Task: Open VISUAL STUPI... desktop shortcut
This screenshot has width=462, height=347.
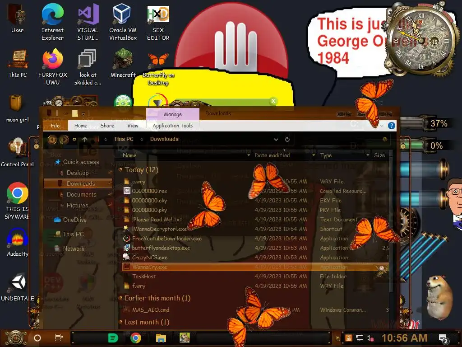Action: pos(88,23)
